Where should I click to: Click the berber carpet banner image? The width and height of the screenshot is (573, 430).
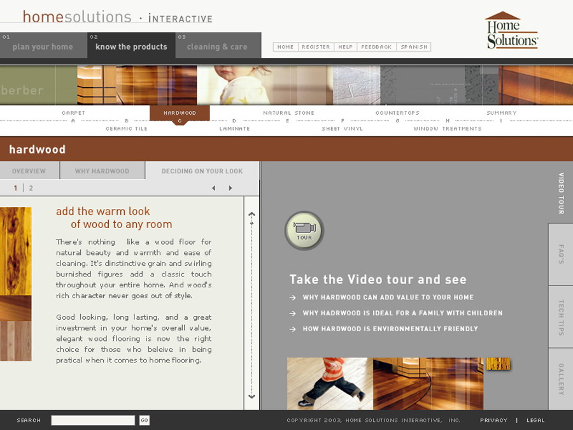[x=38, y=85]
